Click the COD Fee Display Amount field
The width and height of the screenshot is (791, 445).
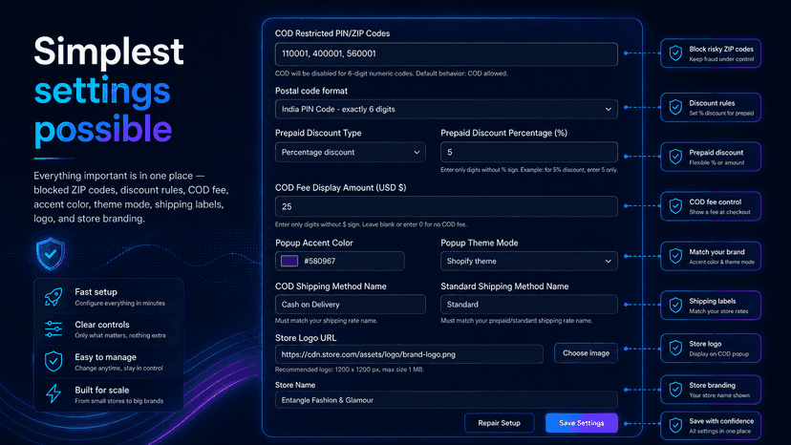[x=446, y=206]
